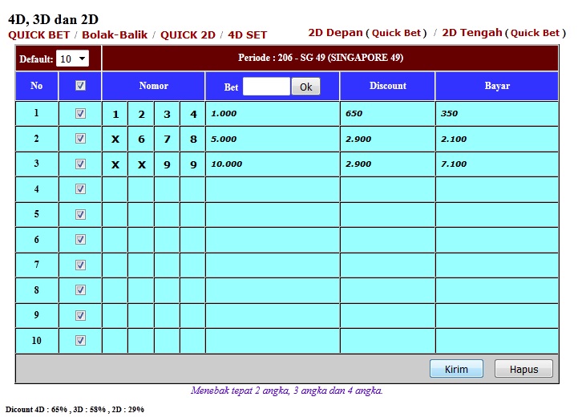This screenshot has width=578, height=417.
Task: Click the No column header
Action: (37, 86)
